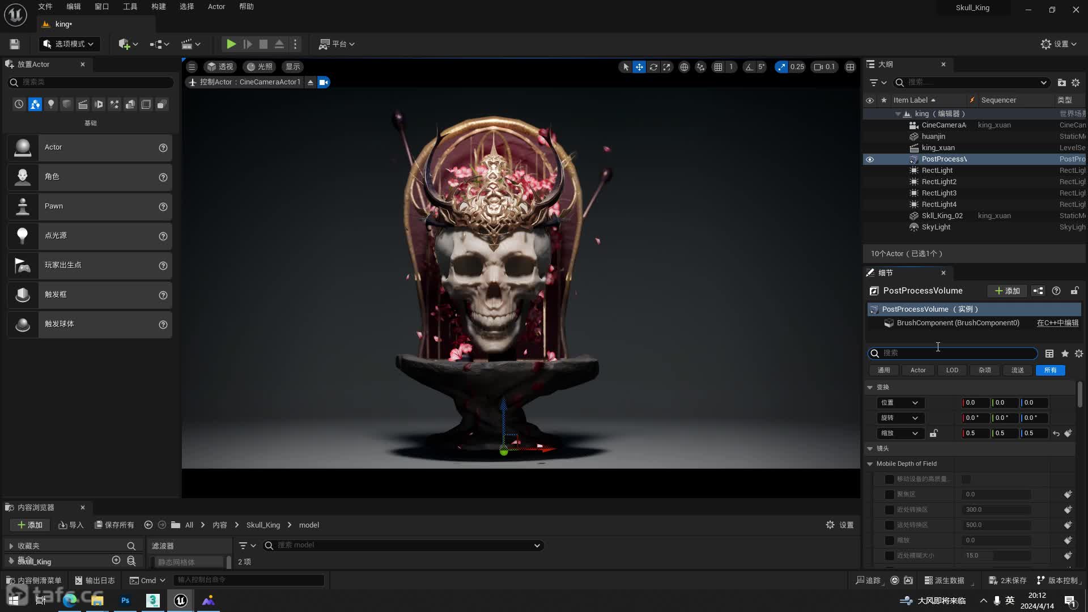Select the Cinematic category in Place Actors
Image resolution: width=1088 pixels, height=612 pixels.
click(83, 104)
